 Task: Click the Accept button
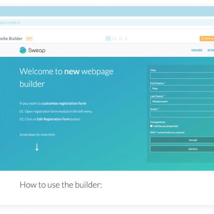tap(182, 140)
